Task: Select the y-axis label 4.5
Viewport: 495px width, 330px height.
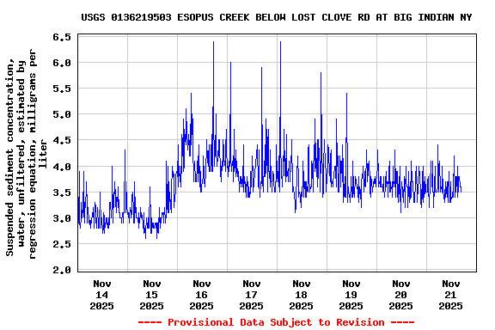Action: pos(62,140)
